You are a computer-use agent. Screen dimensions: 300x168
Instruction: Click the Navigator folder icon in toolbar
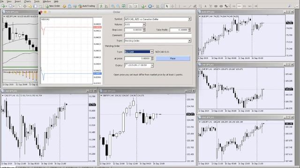coord(30,6)
